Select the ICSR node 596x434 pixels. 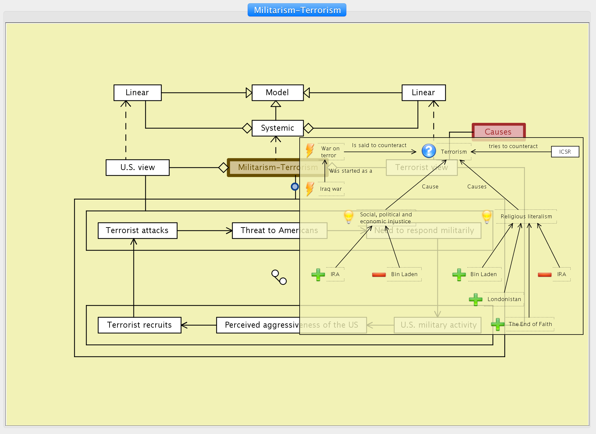coord(565,152)
